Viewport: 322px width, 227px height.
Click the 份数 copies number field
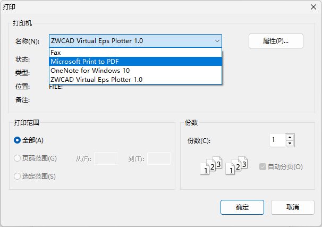[x=277, y=140]
